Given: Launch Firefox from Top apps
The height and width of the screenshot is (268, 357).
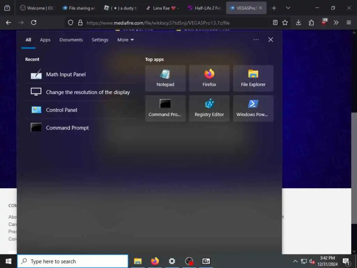Looking at the screenshot, I should (x=209, y=78).
